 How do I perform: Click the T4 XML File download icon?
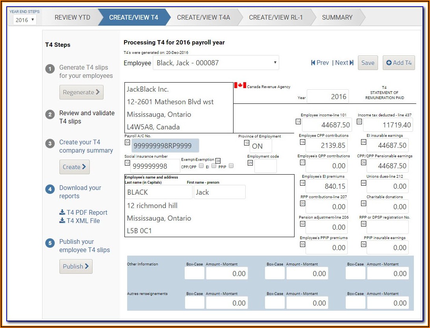[62, 221]
